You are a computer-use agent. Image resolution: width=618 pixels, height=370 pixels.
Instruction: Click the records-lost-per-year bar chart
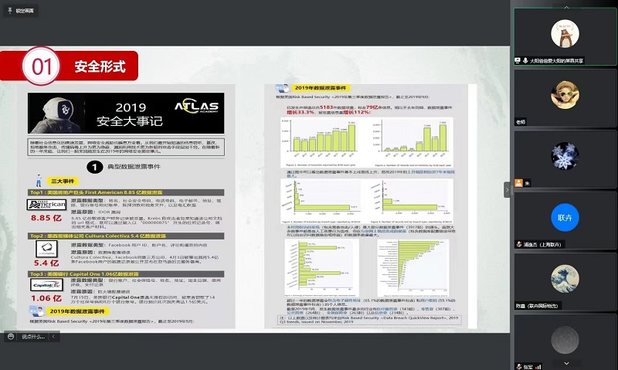click(412, 142)
